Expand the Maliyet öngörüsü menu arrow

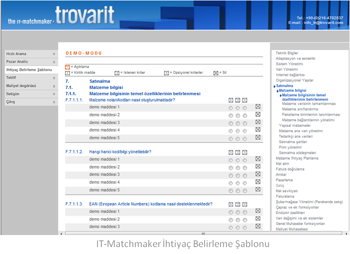pyautogui.click(x=54, y=86)
